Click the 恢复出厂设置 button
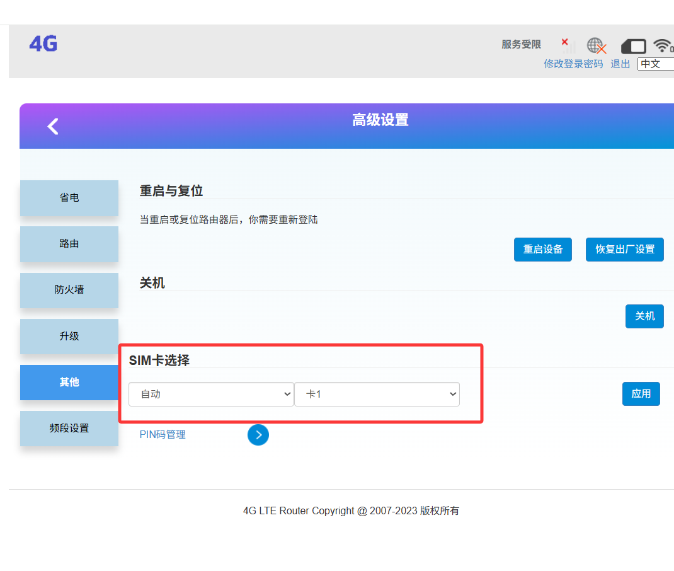The image size is (674, 571). [x=624, y=249]
